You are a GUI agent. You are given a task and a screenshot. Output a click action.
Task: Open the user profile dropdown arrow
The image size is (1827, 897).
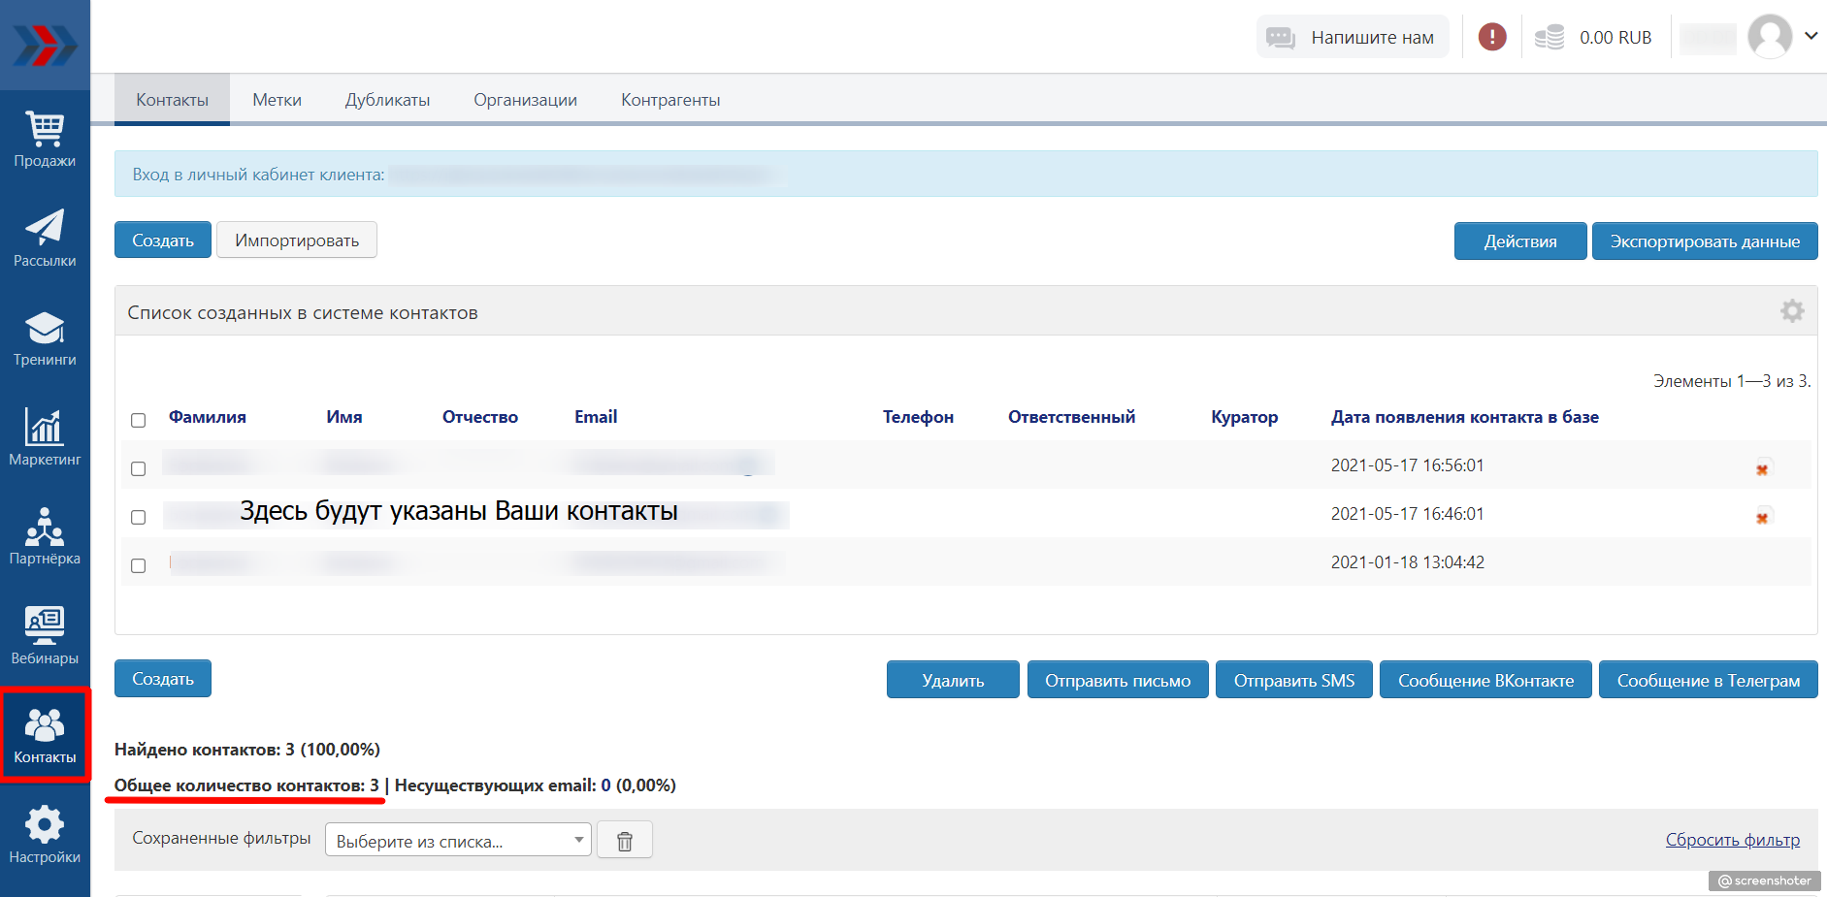click(1811, 36)
